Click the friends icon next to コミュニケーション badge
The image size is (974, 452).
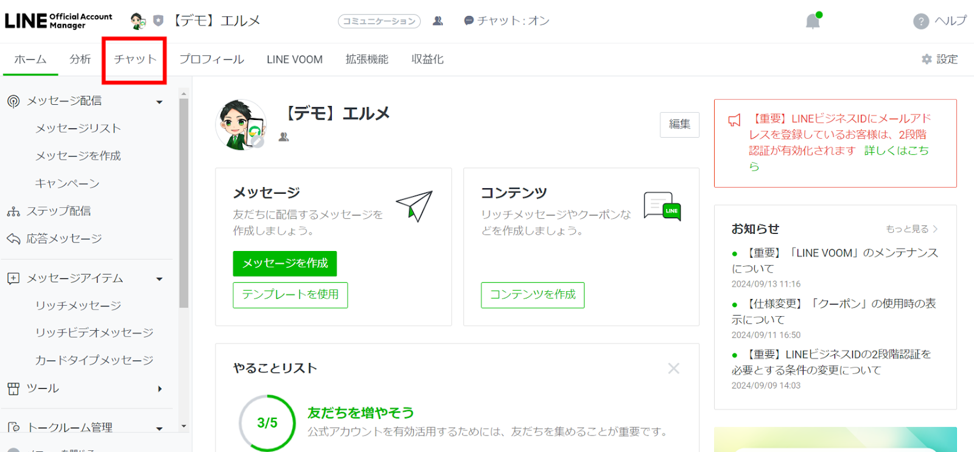coord(438,21)
